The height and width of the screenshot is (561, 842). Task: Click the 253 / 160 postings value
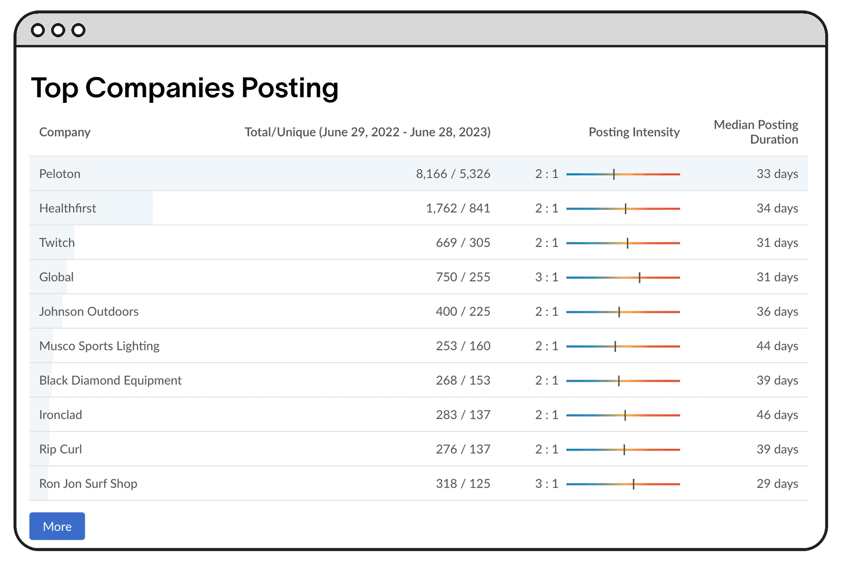coord(463,346)
